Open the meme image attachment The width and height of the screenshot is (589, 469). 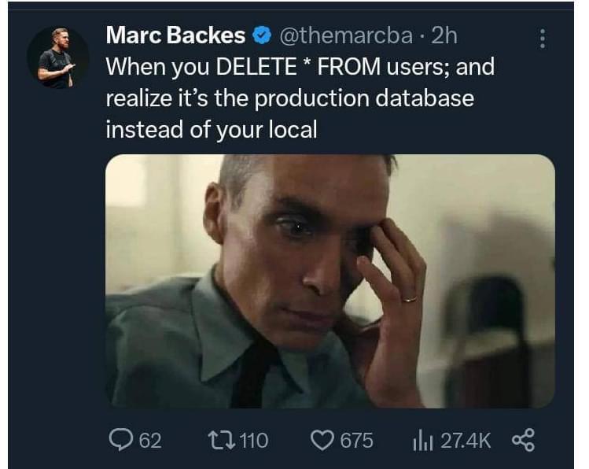[329, 280]
